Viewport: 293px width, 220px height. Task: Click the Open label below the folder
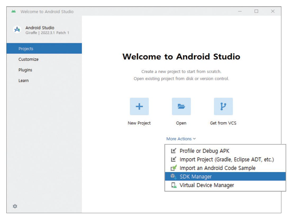point(181,123)
